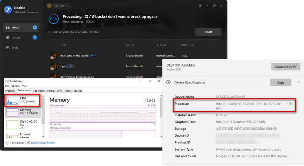Screen dimensions: 304x166
Task: Click FLAC badge on intro track
Action: pos(94,55)
